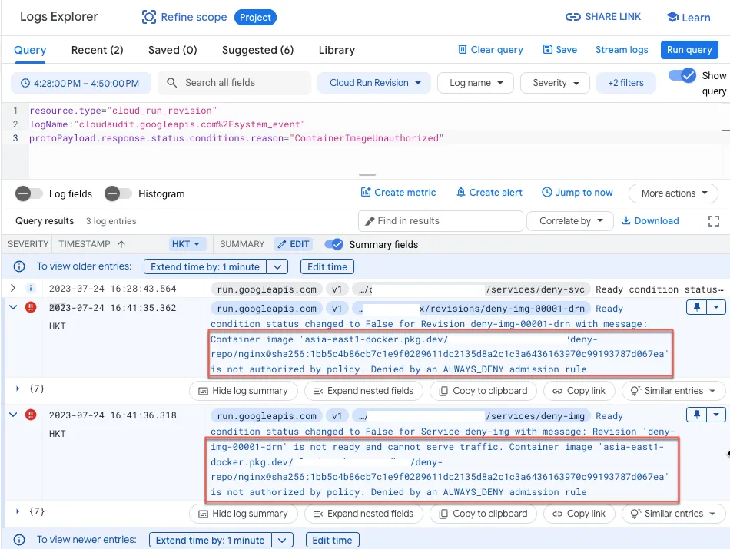Screen dimensions: 730x549
Task: Click the Project scope badge
Action: tap(255, 17)
